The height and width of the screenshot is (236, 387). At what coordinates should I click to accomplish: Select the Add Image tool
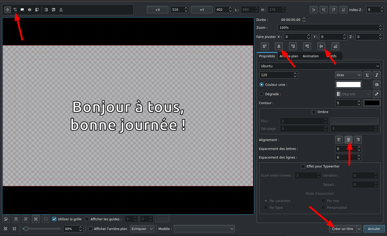[x=37, y=10]
